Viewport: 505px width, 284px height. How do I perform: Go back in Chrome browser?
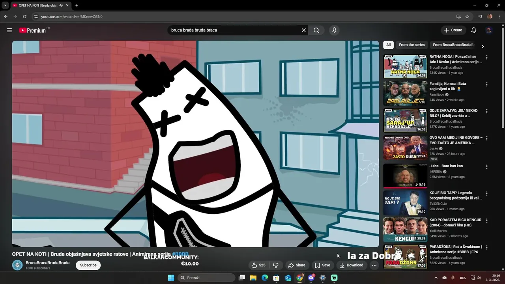[x=6, y=17]
